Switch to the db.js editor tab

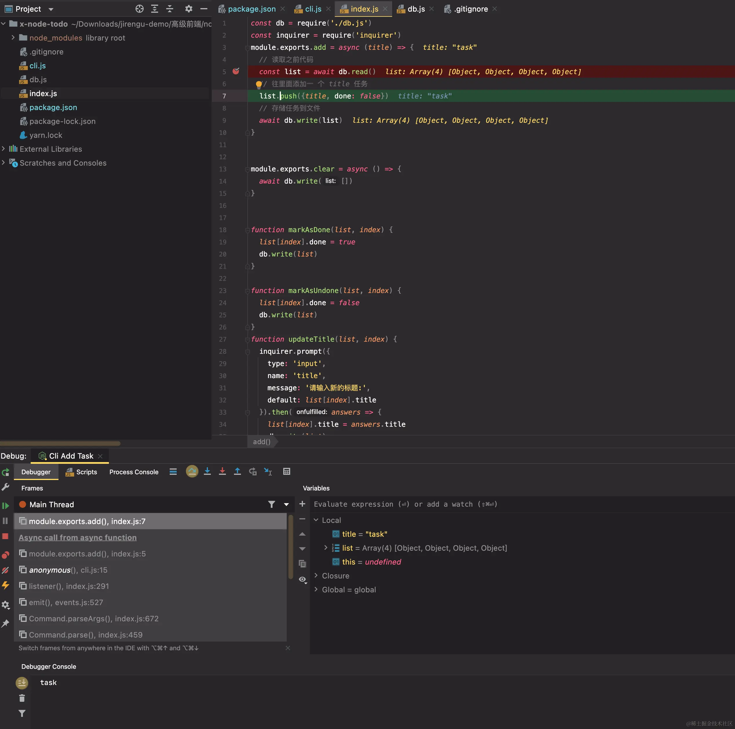coord(416,9)
